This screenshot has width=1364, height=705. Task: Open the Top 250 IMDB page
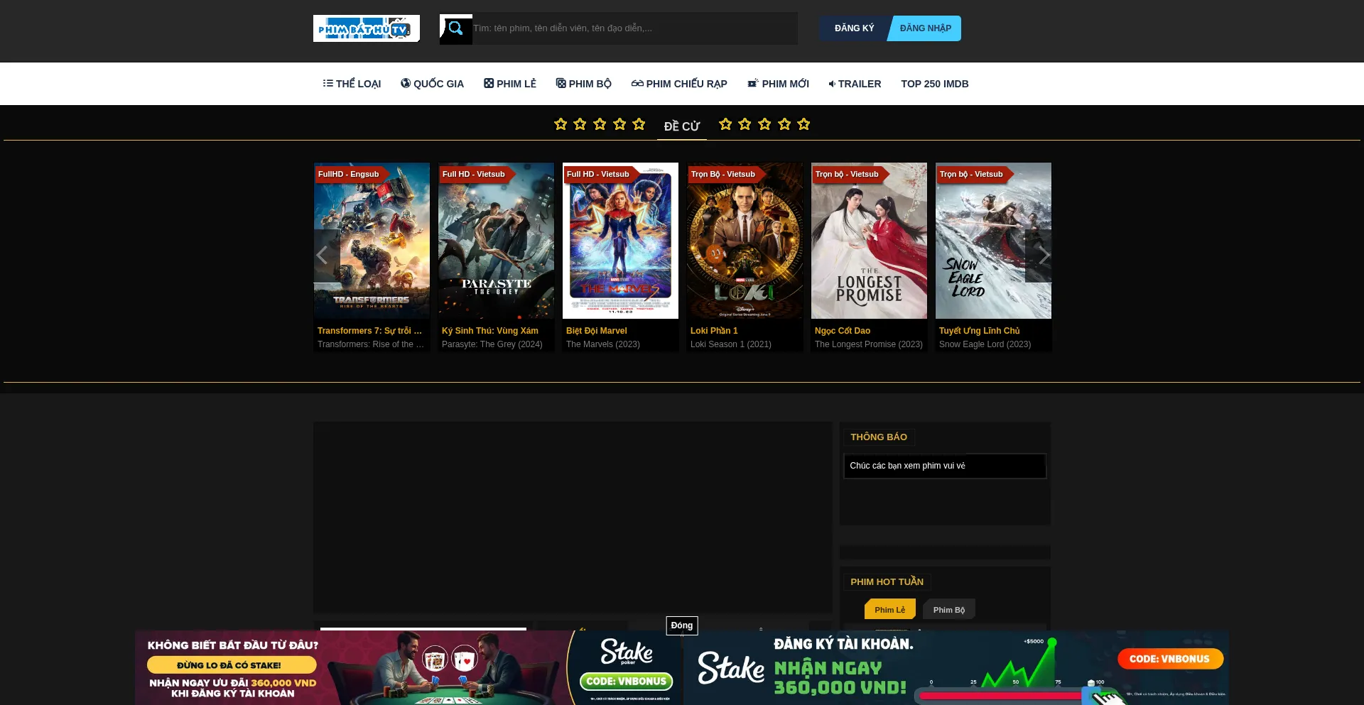click(934, 84)
